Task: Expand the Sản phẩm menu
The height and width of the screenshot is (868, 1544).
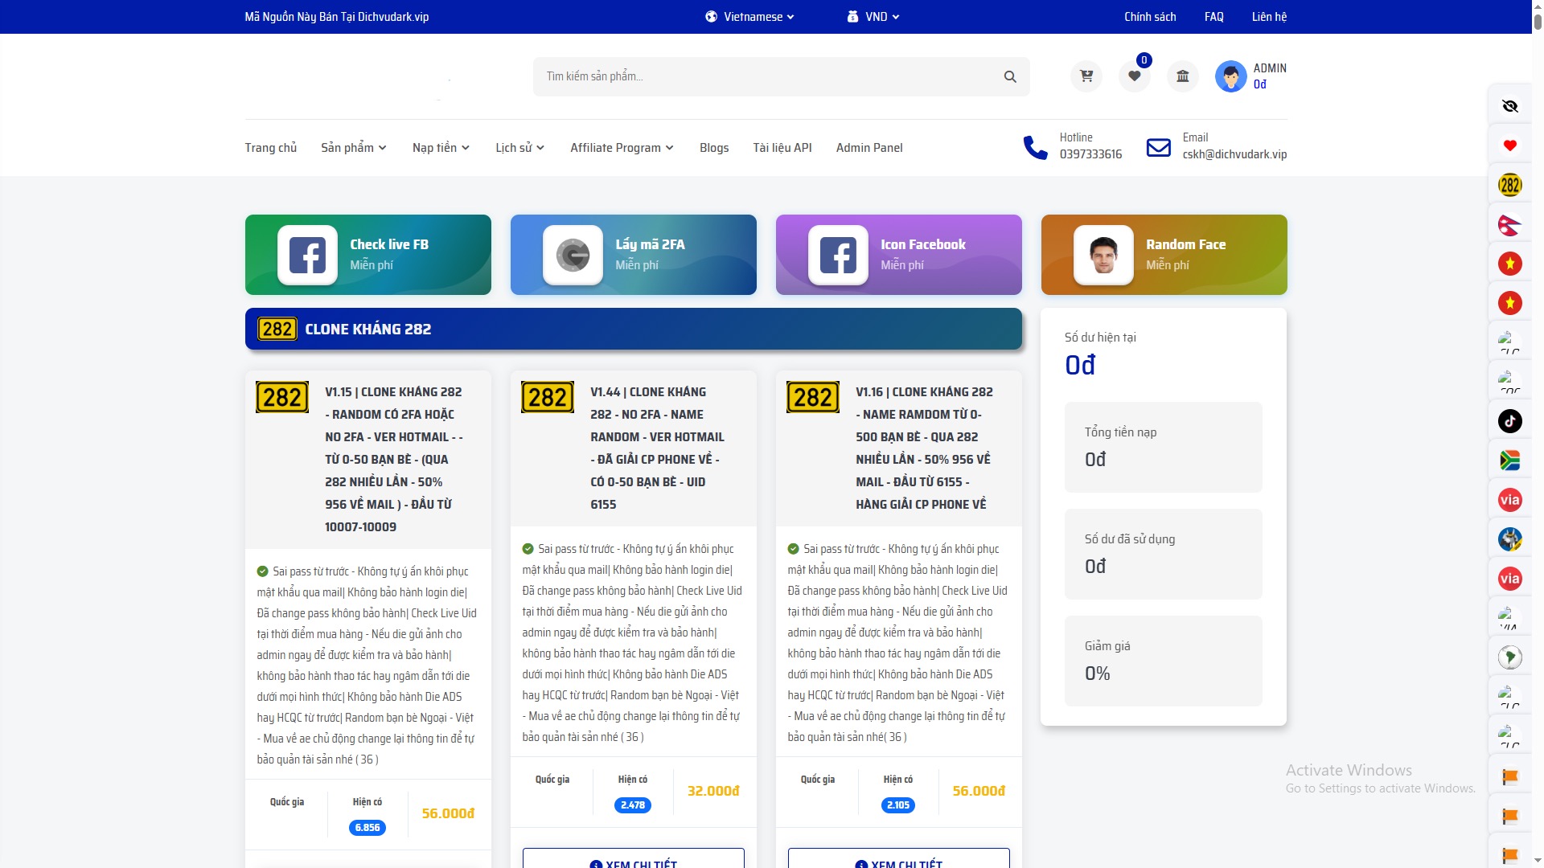Action: click(x=354, y=148)
